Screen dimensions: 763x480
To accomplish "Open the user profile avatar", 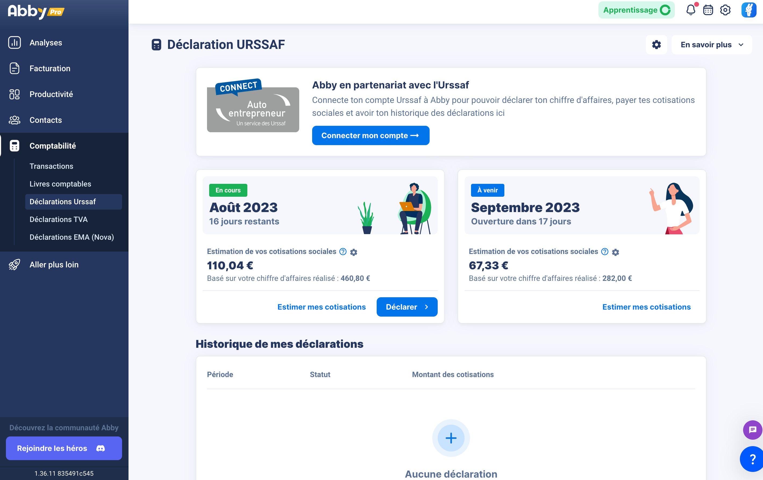I will (749, 10).
